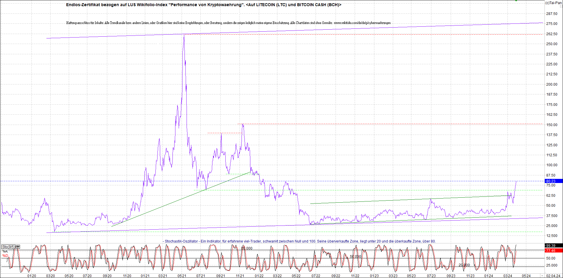563x278 pixels.
Task: Open the Sto(9/5) indicator settings
Action: 8,247
